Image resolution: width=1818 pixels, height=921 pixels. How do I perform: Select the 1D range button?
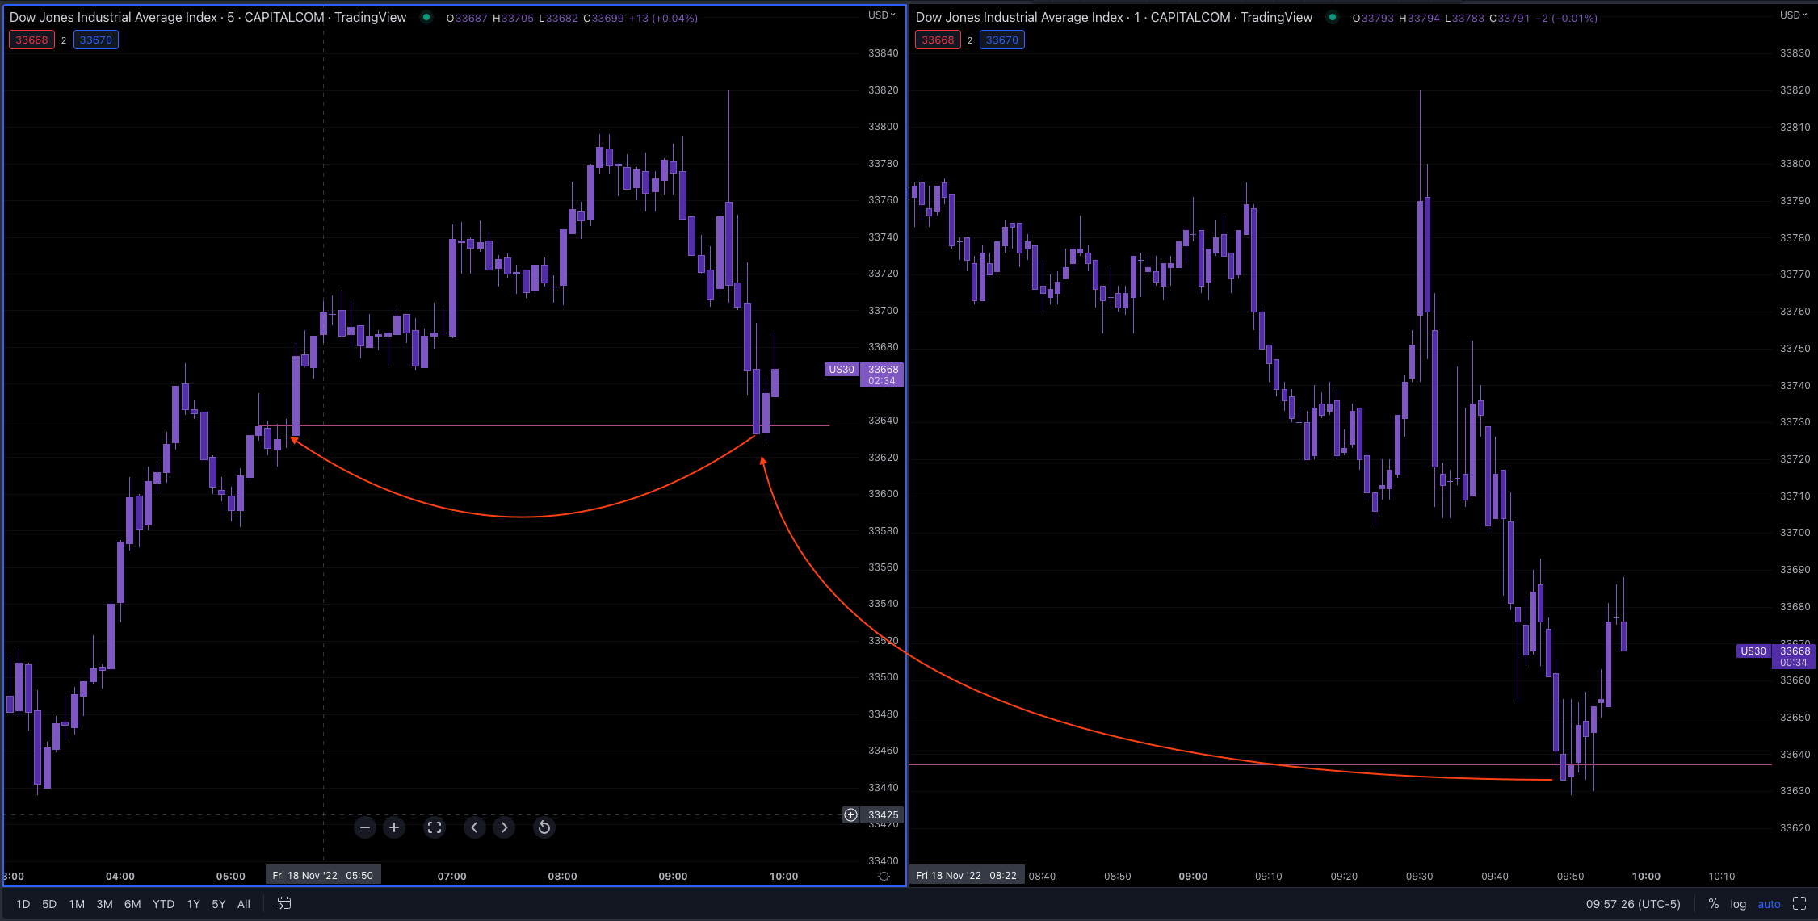pyautogui.click(x=23, y=904)
